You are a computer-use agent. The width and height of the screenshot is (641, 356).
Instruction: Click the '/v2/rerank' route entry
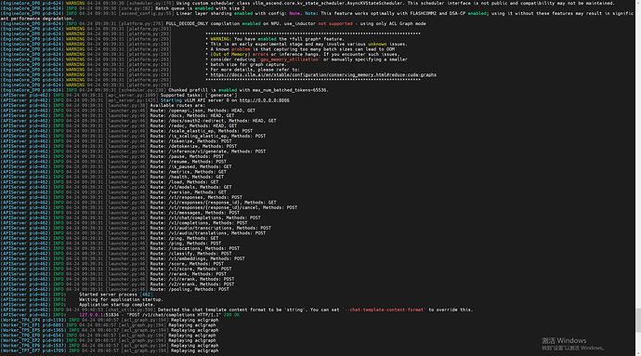pyautogui.click(x=192, y=284)
